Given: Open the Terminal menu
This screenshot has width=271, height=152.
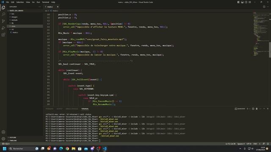Looking at the screenshot, I should pyautogui.click(x=46, y=2).
